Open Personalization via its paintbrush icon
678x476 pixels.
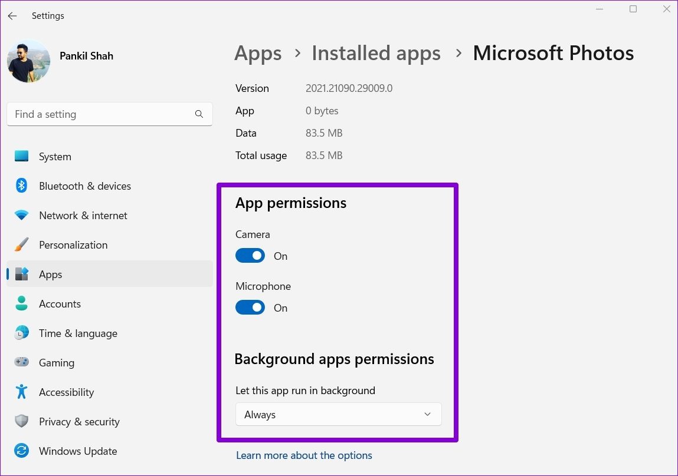(21, 244)
